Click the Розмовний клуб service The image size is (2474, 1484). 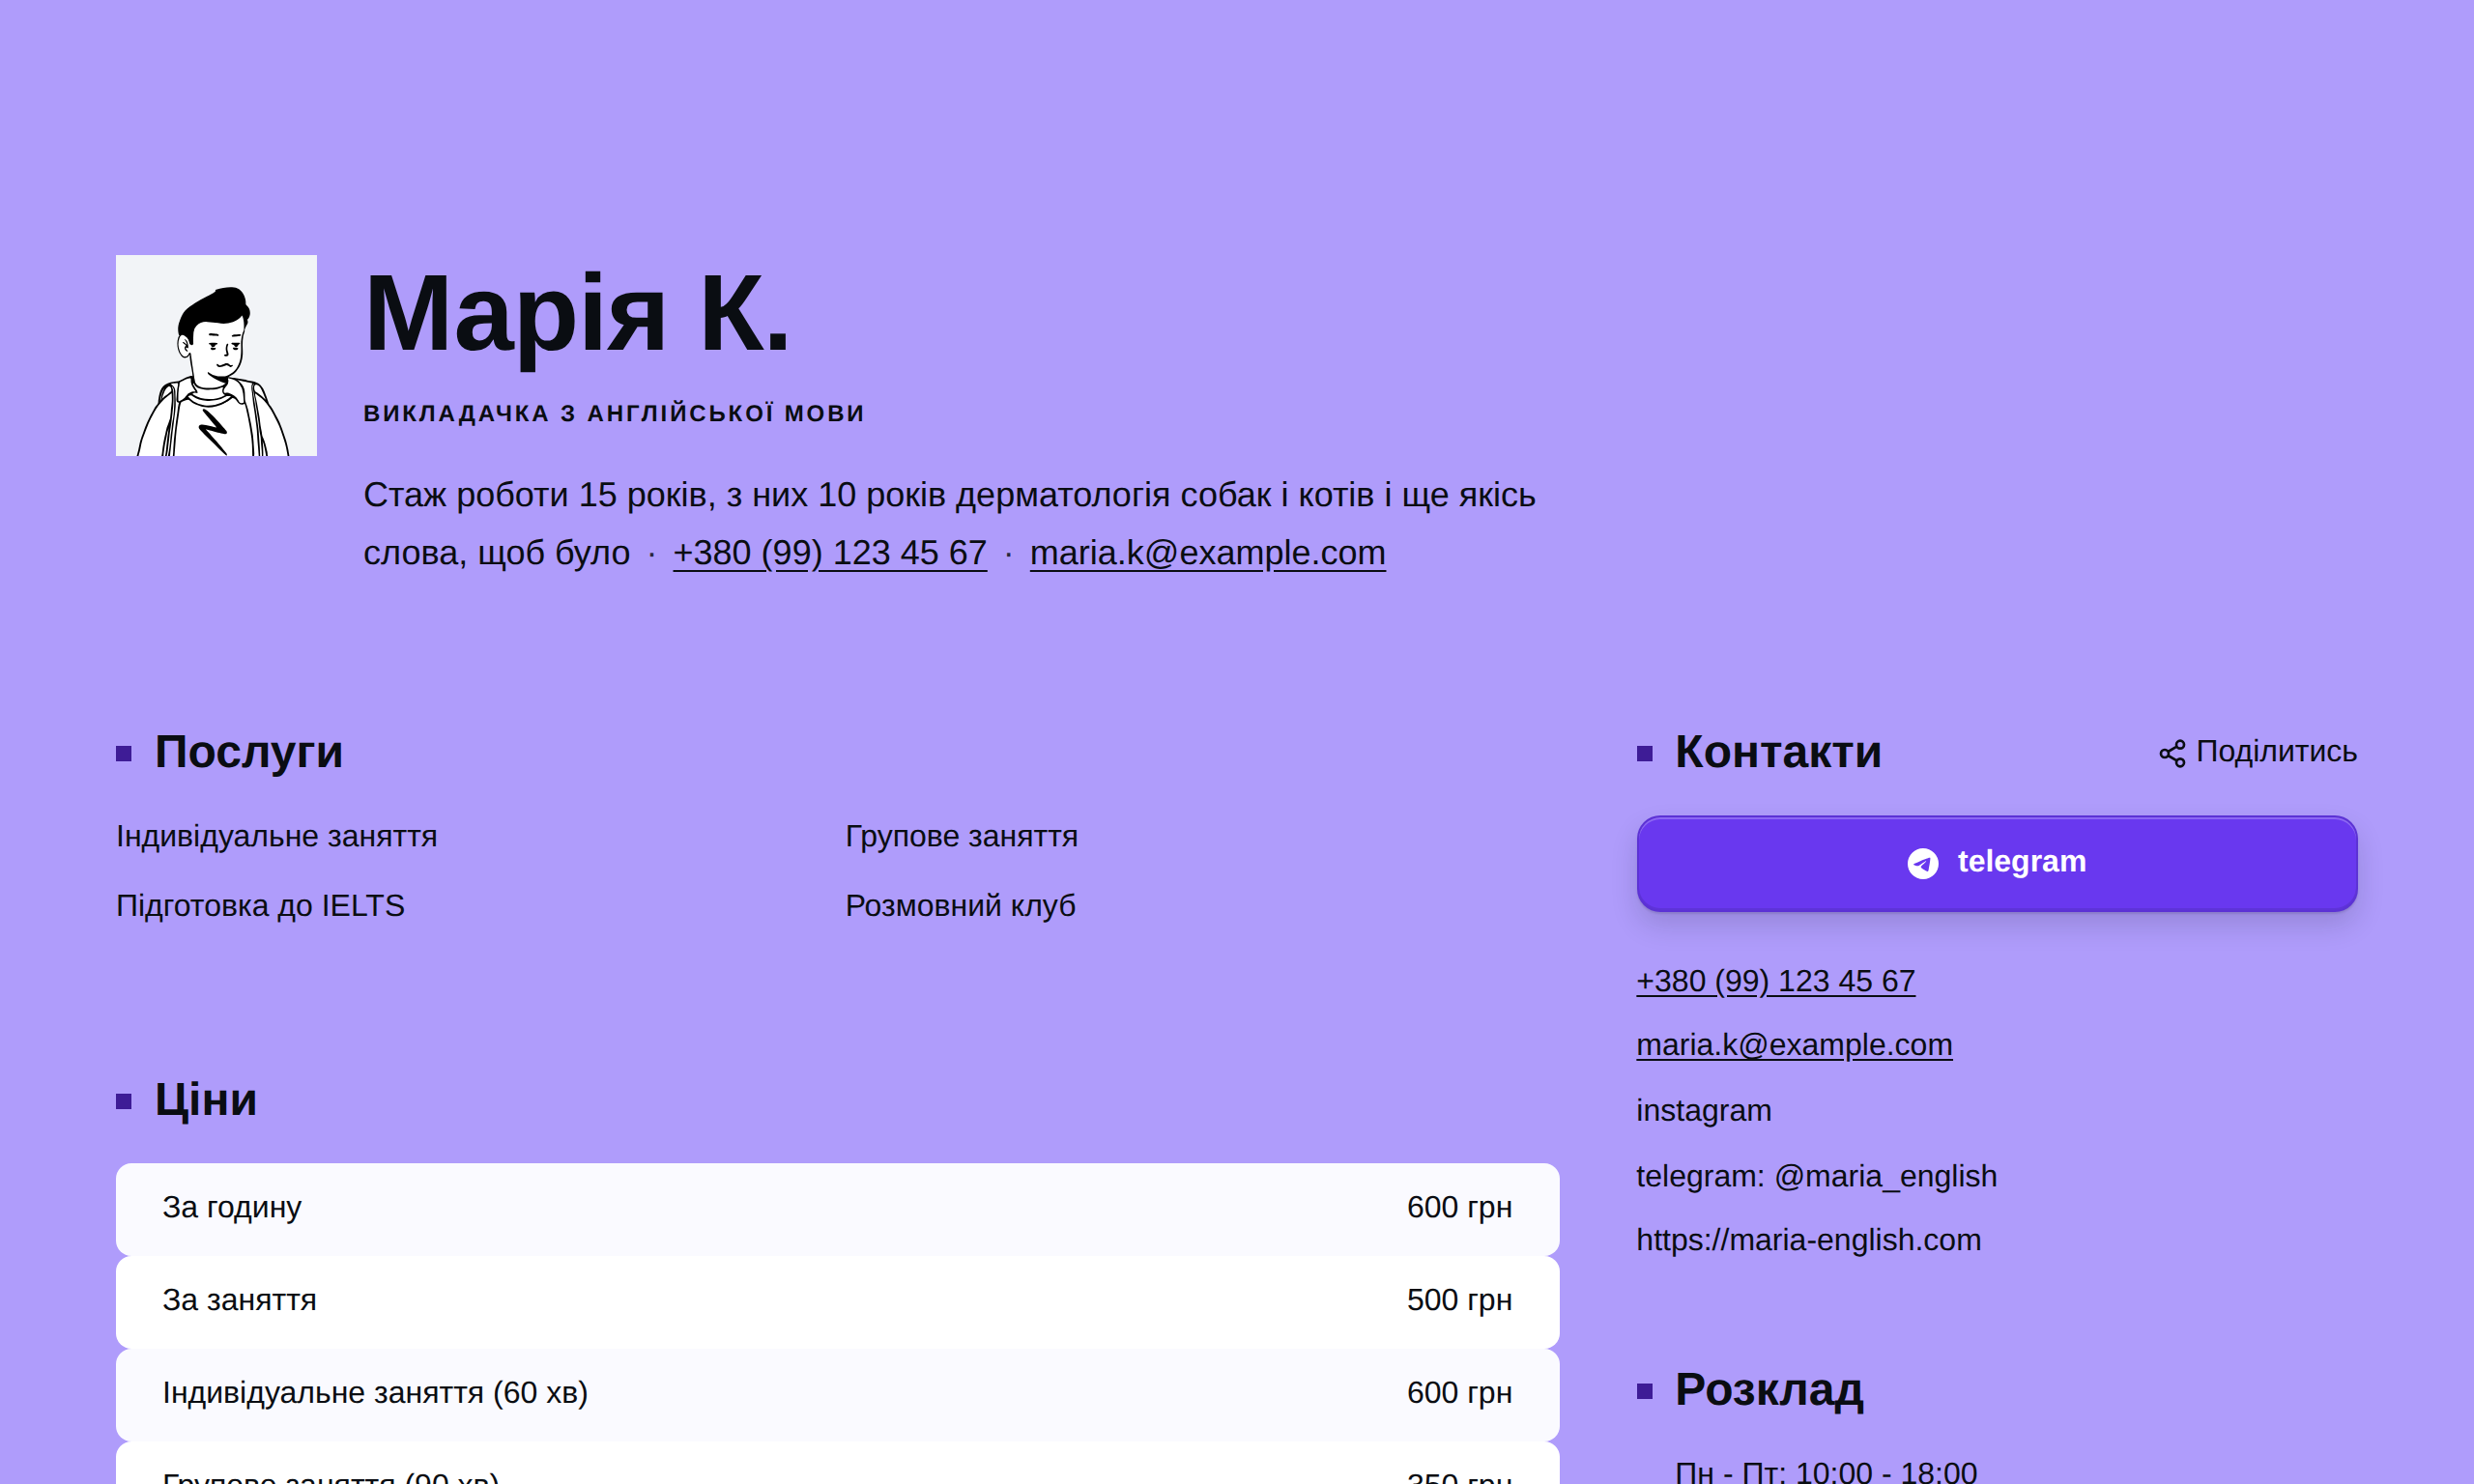tap(960, 905)
